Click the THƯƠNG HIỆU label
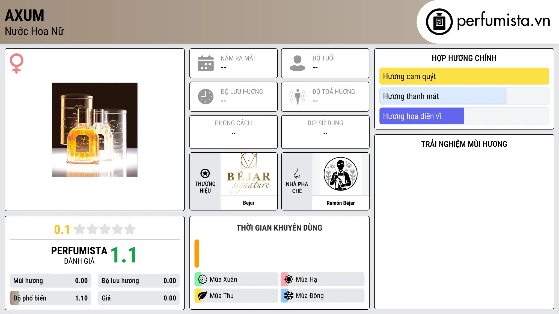Image resolution: width=559 pixels, height=314 pixels. point(205,187)
